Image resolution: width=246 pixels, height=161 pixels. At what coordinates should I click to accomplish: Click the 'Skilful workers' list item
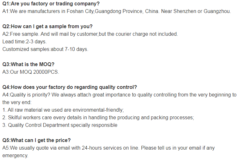98,118
